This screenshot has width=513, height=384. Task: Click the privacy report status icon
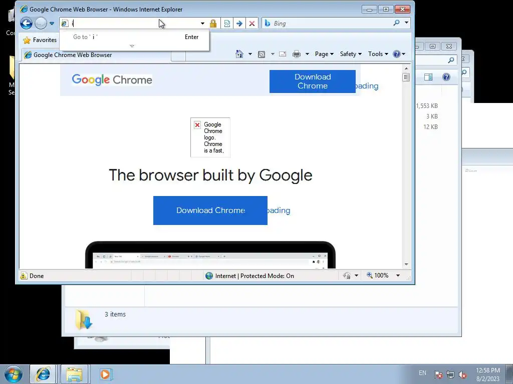click(347, 276)
